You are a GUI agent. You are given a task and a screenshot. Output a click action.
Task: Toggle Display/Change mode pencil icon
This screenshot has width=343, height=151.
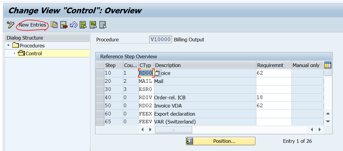point(10,25)
